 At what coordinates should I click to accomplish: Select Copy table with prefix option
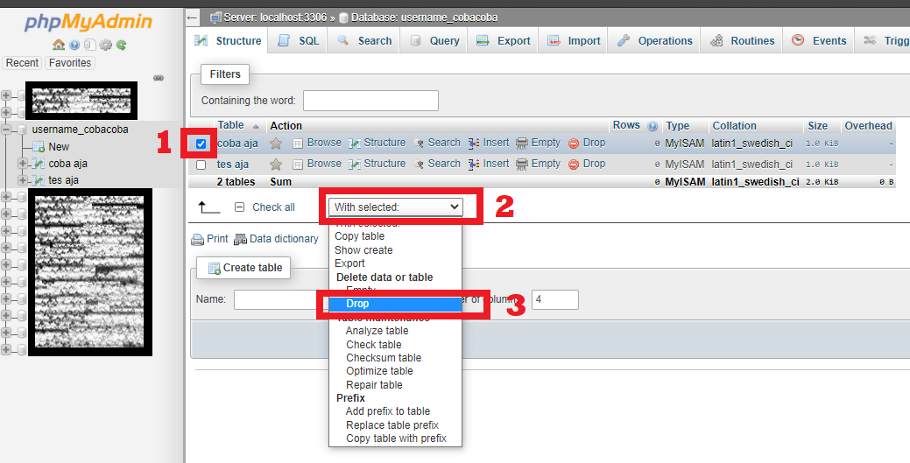[395, 438]
